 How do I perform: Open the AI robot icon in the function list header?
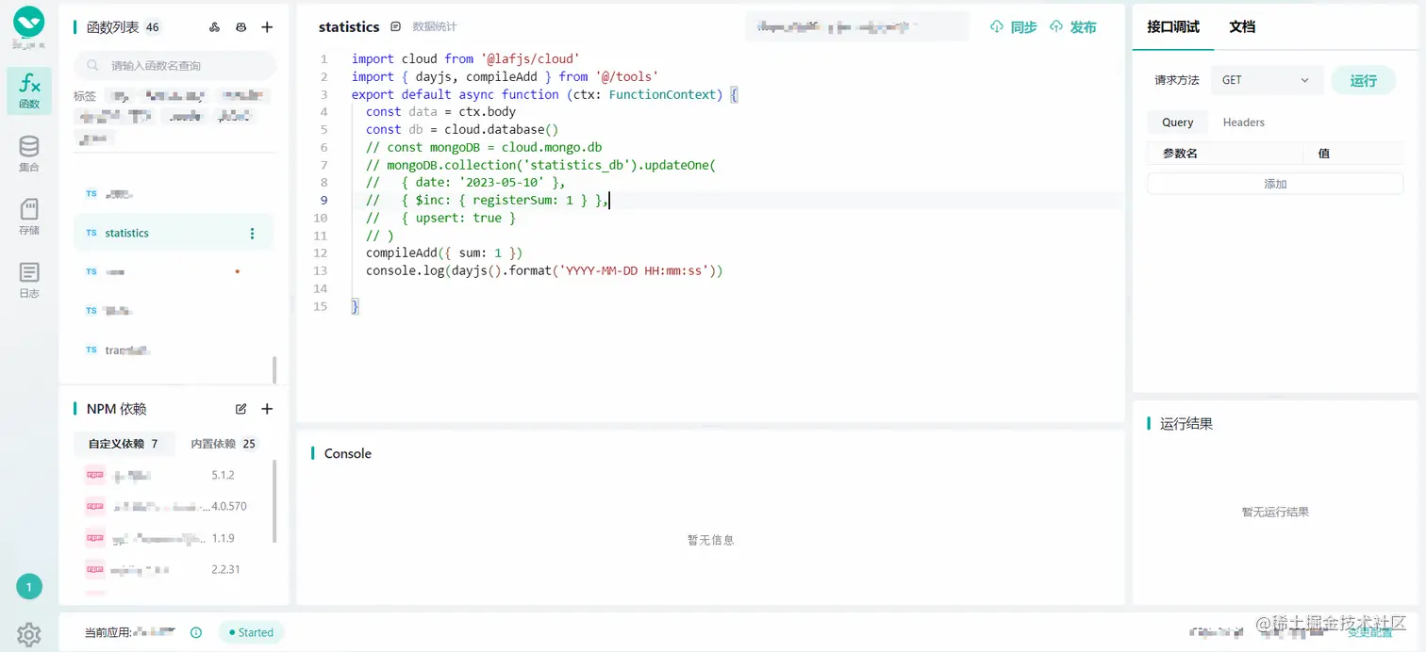tap(241, 27)
